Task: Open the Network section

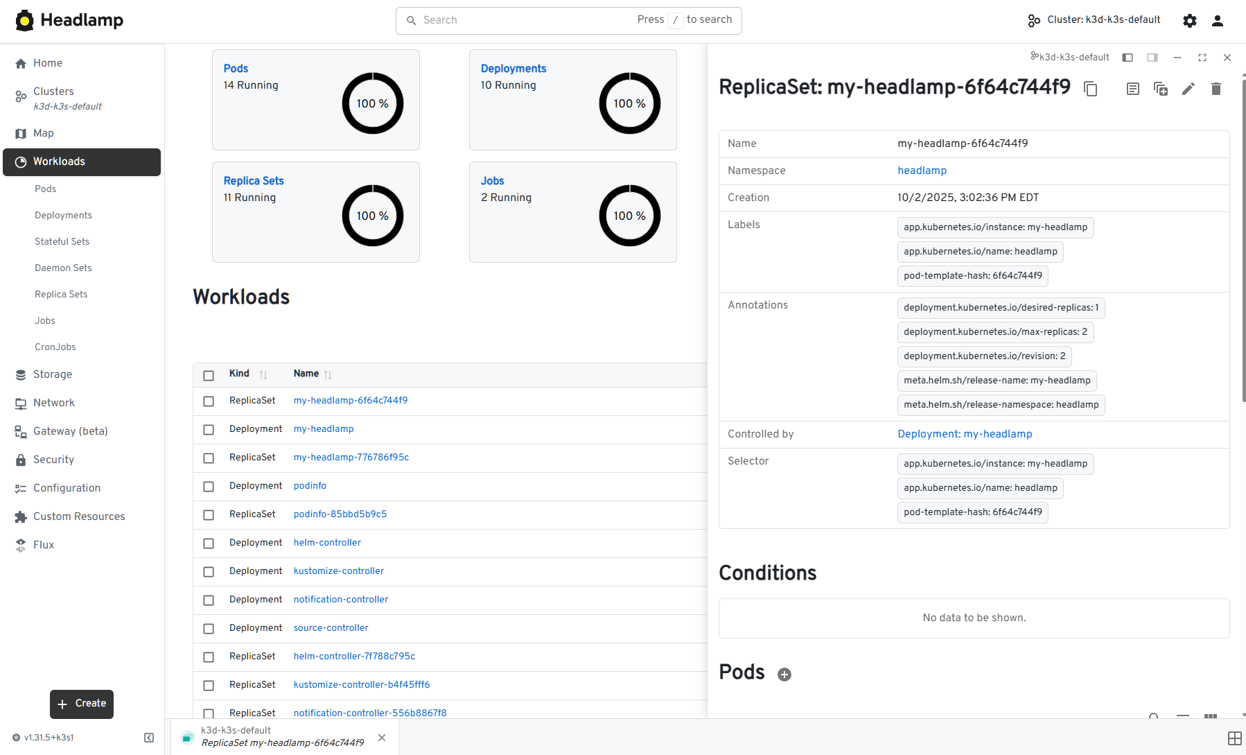Action: click(x=53, y=402)
